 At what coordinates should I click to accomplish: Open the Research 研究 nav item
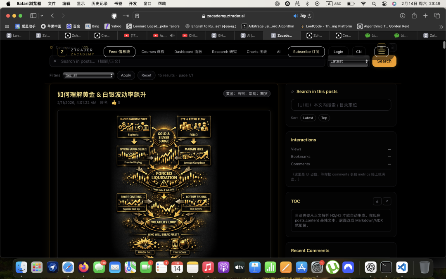pyautogui.click(x=224, y=52)
